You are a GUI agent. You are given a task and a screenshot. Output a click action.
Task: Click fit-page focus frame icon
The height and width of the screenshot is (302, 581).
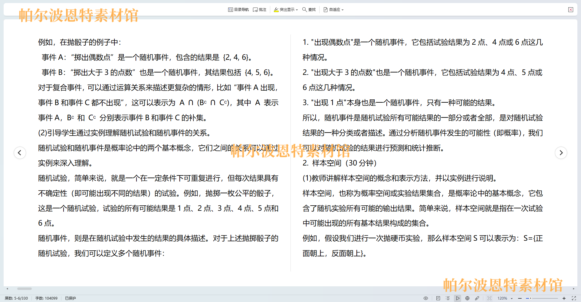(x=489, y=298)
